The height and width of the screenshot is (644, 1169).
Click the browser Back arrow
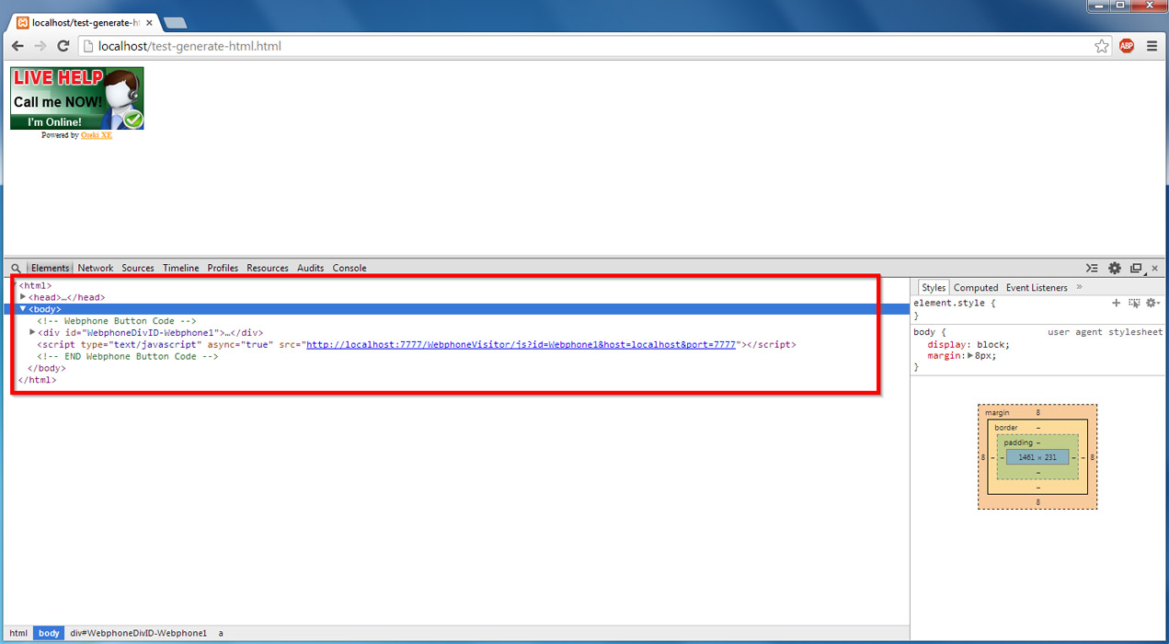point(17,46)
